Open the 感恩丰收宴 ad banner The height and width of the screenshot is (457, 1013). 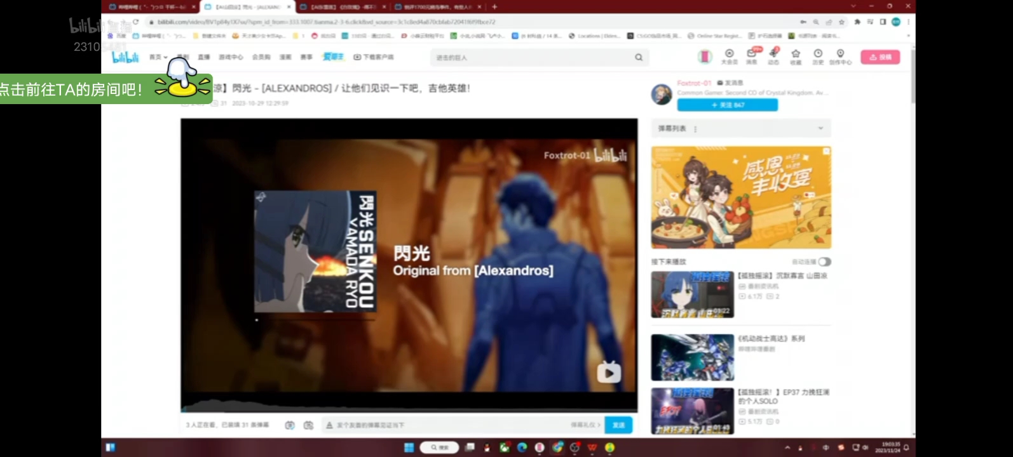pyautogui.click(x=741, y=197)
